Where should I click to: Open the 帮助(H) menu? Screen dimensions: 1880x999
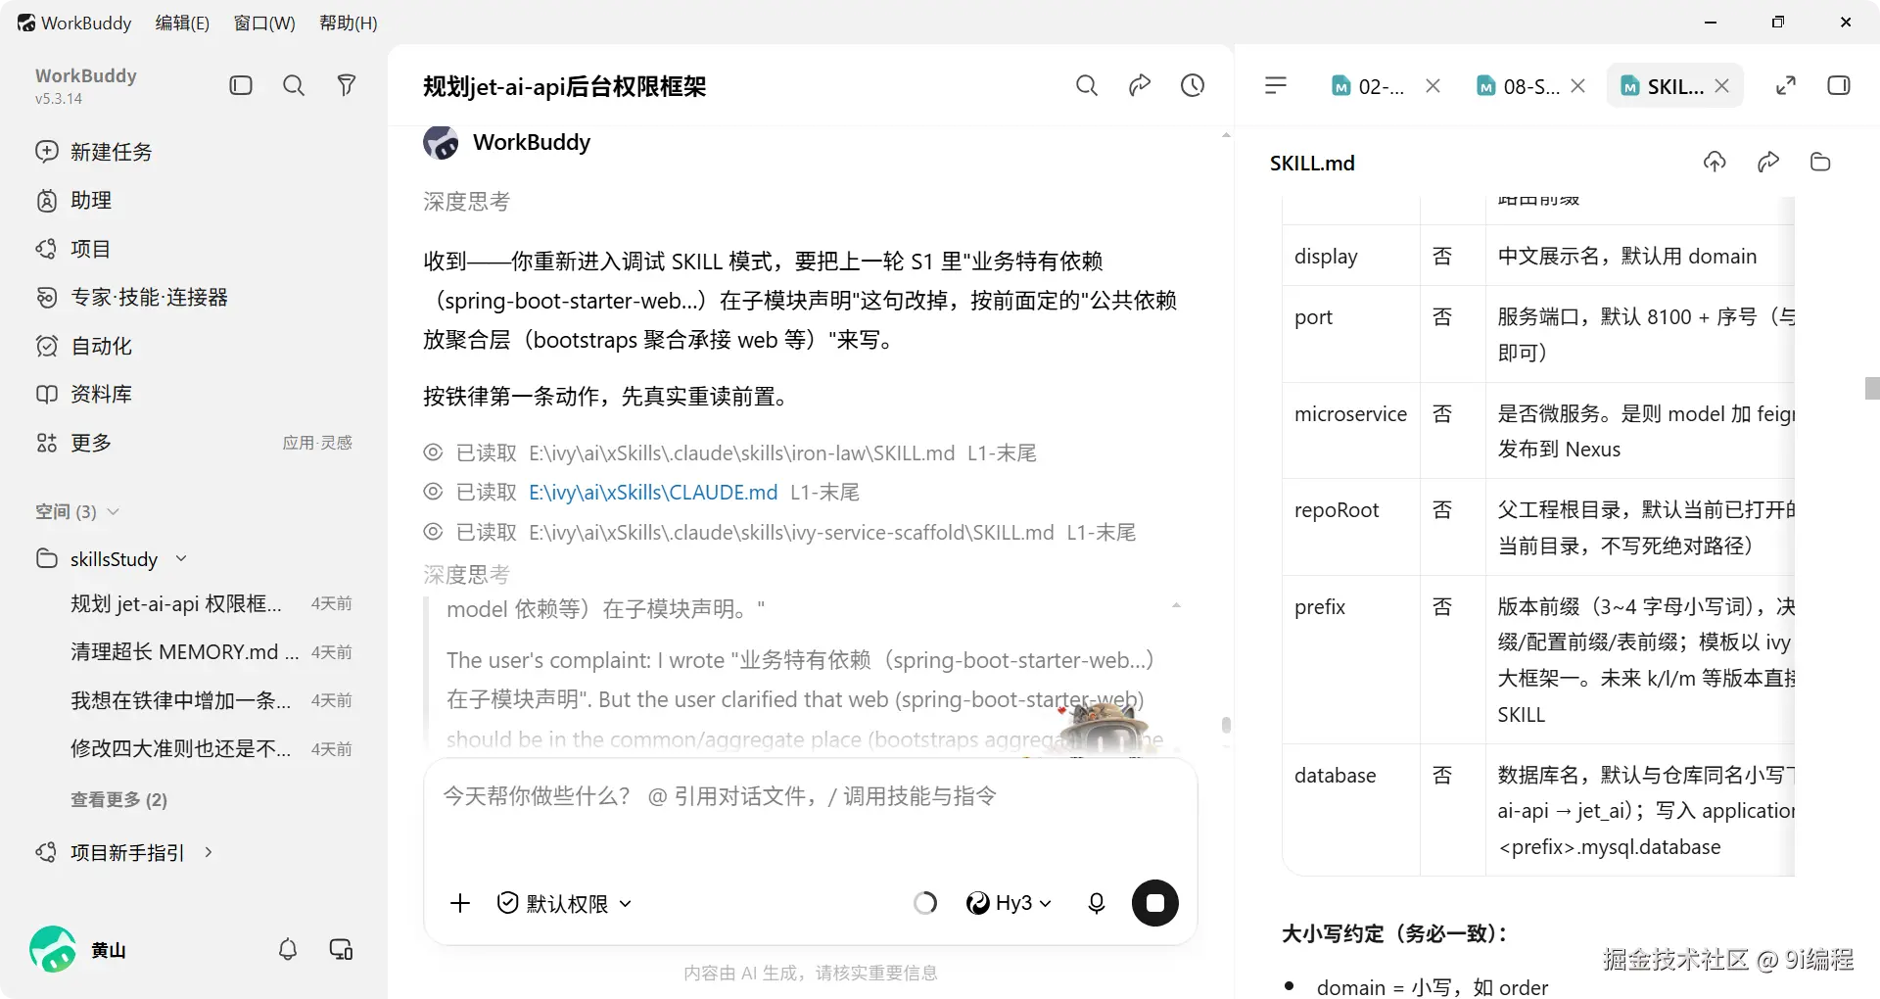pos(349,23)
